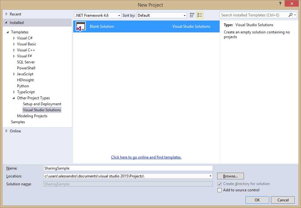Select Visual Studio Solutions category
301x208 pixels.
pyautogui.click(x=42, y=110)
